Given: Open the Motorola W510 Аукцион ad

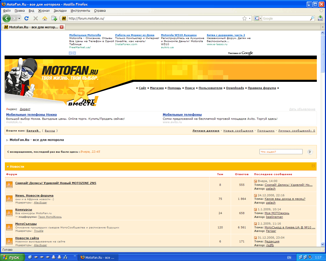Looking at the screenshot, I should coord(179,35).
